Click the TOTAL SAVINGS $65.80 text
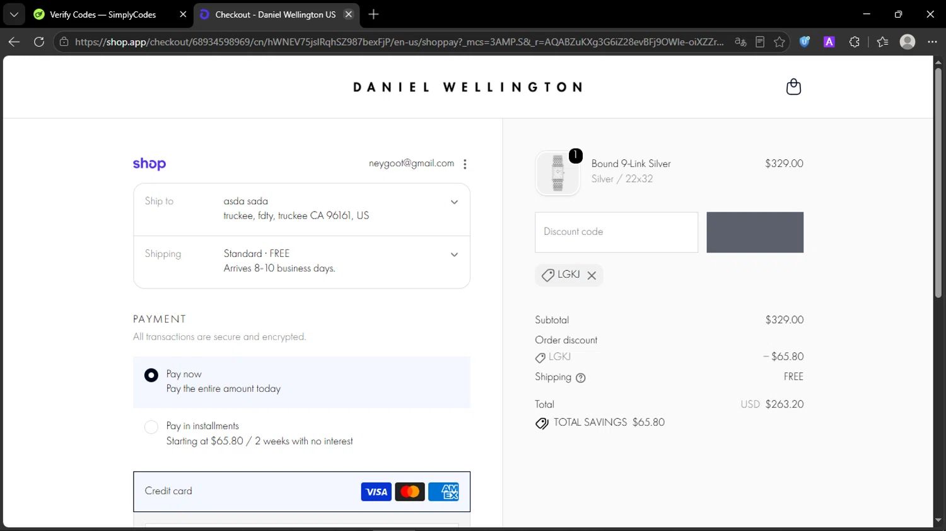Image resolution: width=946 pixels, height=531 pixels. [609, 423]
